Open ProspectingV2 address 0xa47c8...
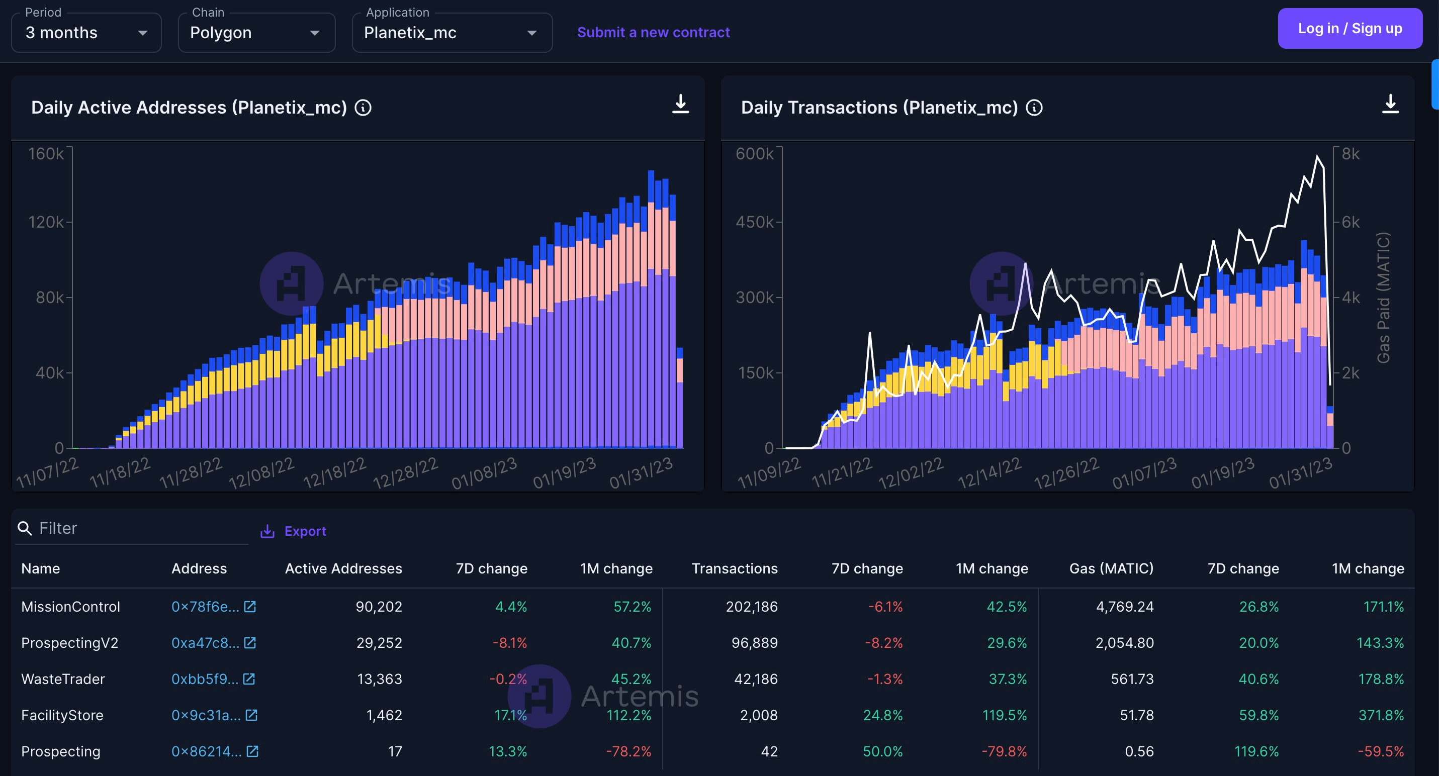Viewport: 1439px width, 776px height. 205,643
